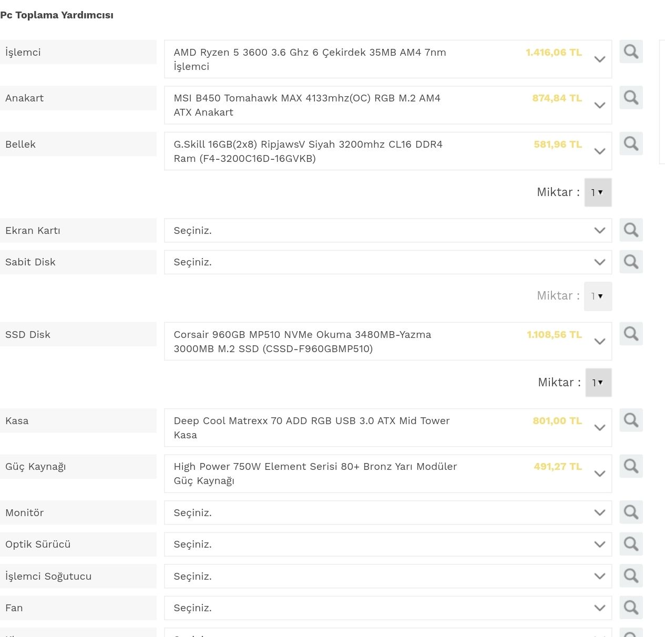Expand the Monitör component dropdown
The height and width of the screenshot is (637, 665).
pos(387,512)
